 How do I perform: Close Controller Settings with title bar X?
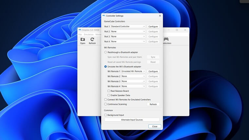tap(160, 16)
